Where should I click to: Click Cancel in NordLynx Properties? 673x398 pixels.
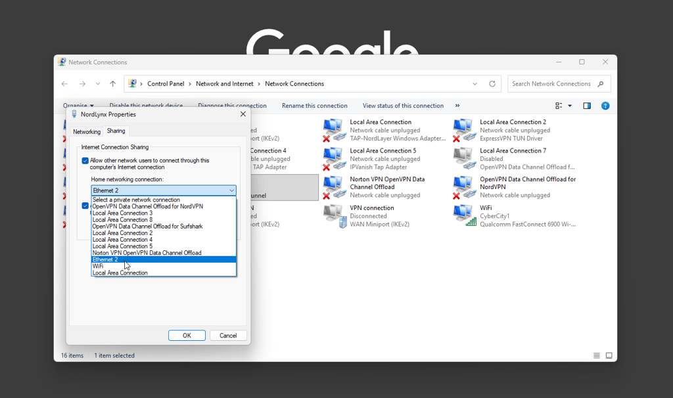[228, 336]
